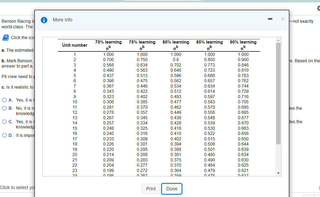Click the 70% learning column header
This screenshot has width=320, height=197.
click(108, 42)
